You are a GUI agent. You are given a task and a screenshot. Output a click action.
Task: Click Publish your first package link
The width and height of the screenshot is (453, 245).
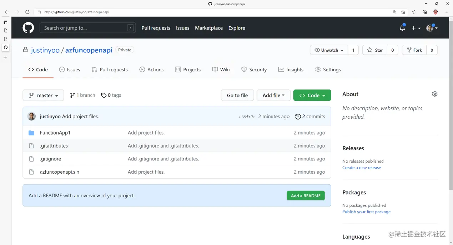[x=367, y=212]
